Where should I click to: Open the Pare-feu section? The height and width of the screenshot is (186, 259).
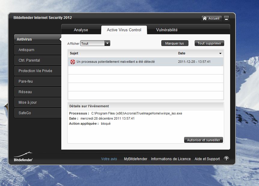pyautogui.click(x=38, y=81)
